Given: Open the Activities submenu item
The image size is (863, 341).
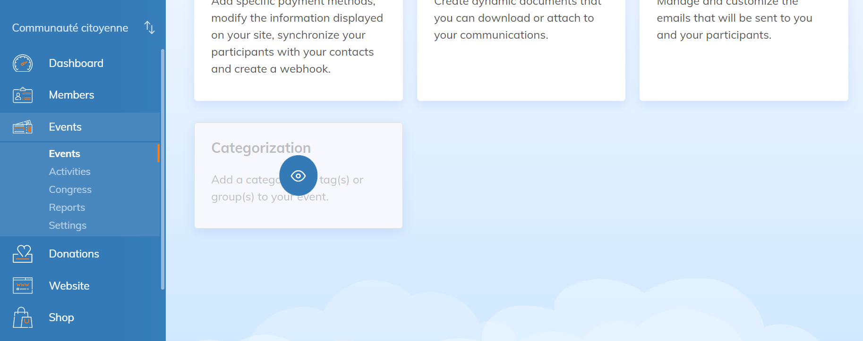Looking at the screenshot, I should (x=69, y=172).
